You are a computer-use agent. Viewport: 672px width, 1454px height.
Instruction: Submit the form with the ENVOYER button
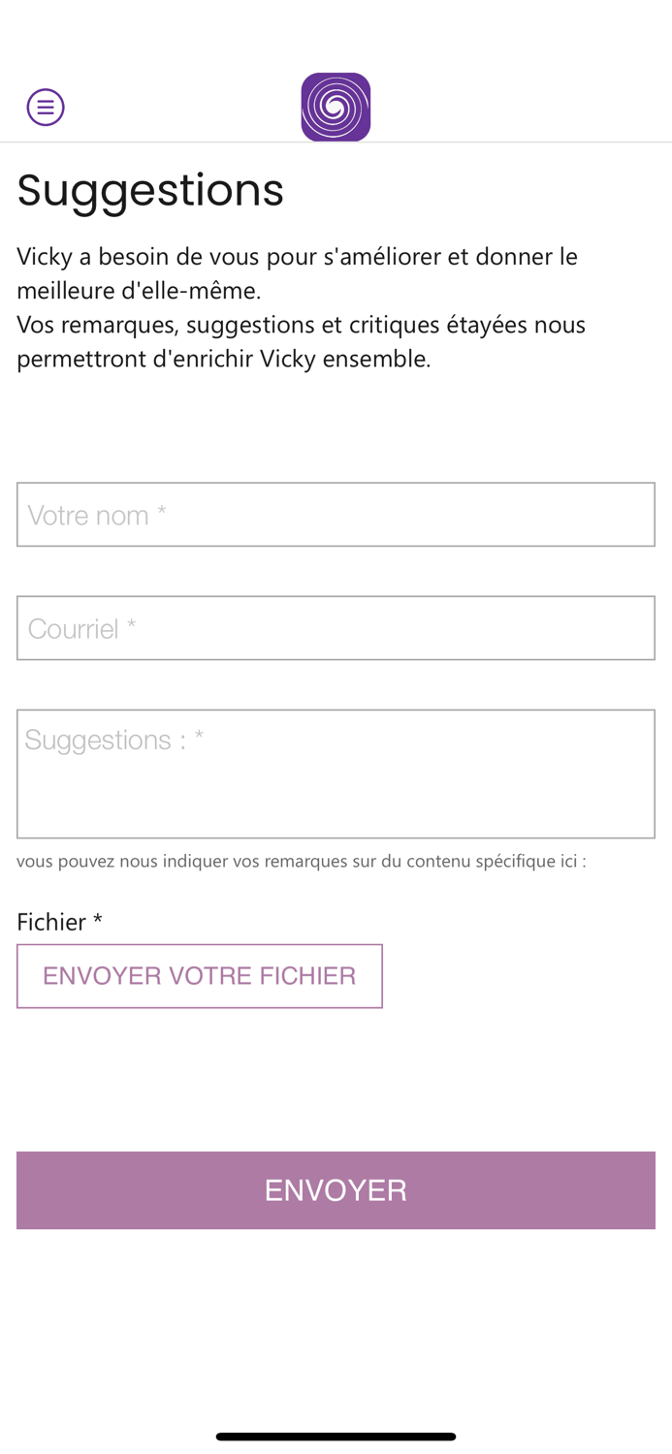click(336, 1190)
